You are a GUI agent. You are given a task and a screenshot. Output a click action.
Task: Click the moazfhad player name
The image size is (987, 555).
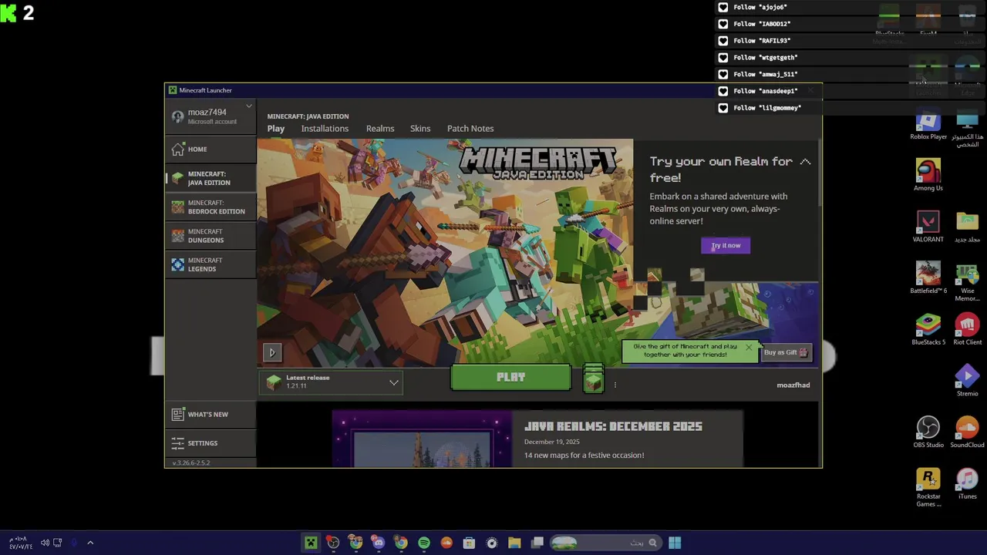pos(793,385)
